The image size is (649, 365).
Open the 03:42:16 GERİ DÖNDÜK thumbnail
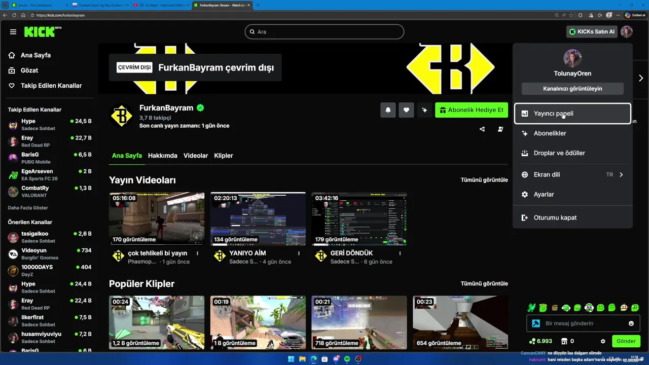click(359, 219)
